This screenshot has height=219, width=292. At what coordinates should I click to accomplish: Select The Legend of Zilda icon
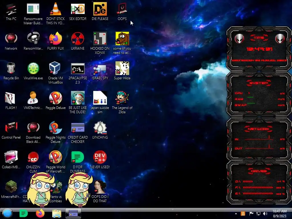[x=122, y=98]
